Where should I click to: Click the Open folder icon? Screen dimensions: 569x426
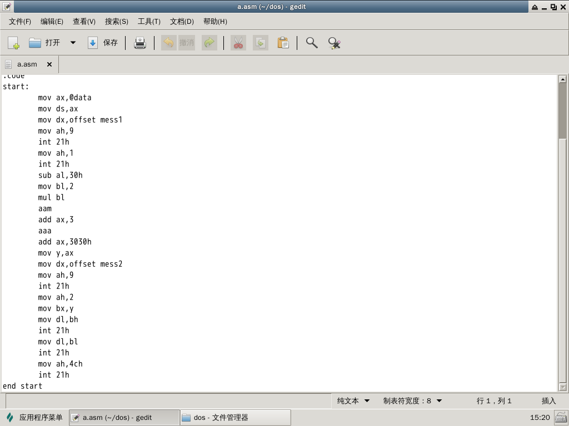point(36,43)
